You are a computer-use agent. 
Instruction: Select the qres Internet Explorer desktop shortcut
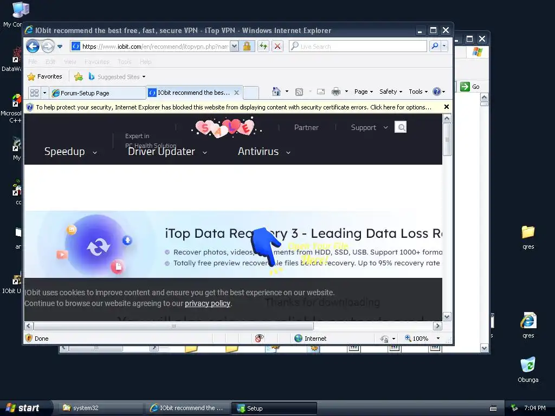point(528,326)
